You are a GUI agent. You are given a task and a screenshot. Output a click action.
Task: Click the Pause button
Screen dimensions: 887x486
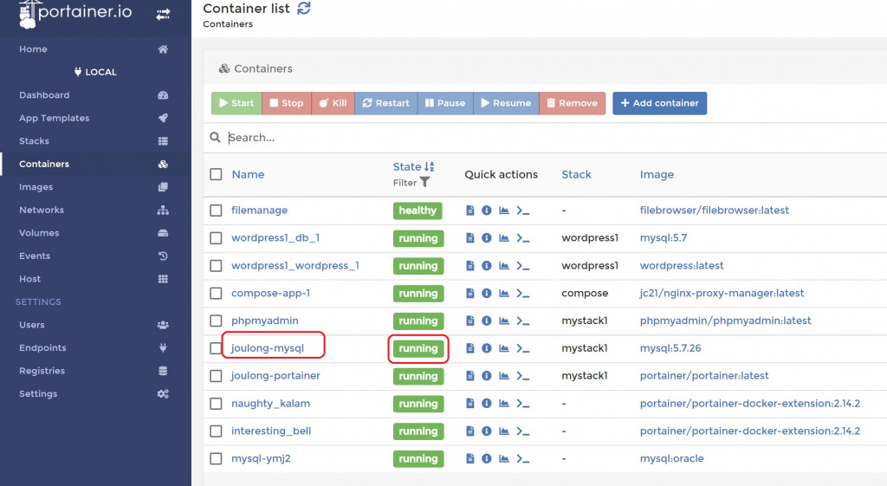(445, 103)
